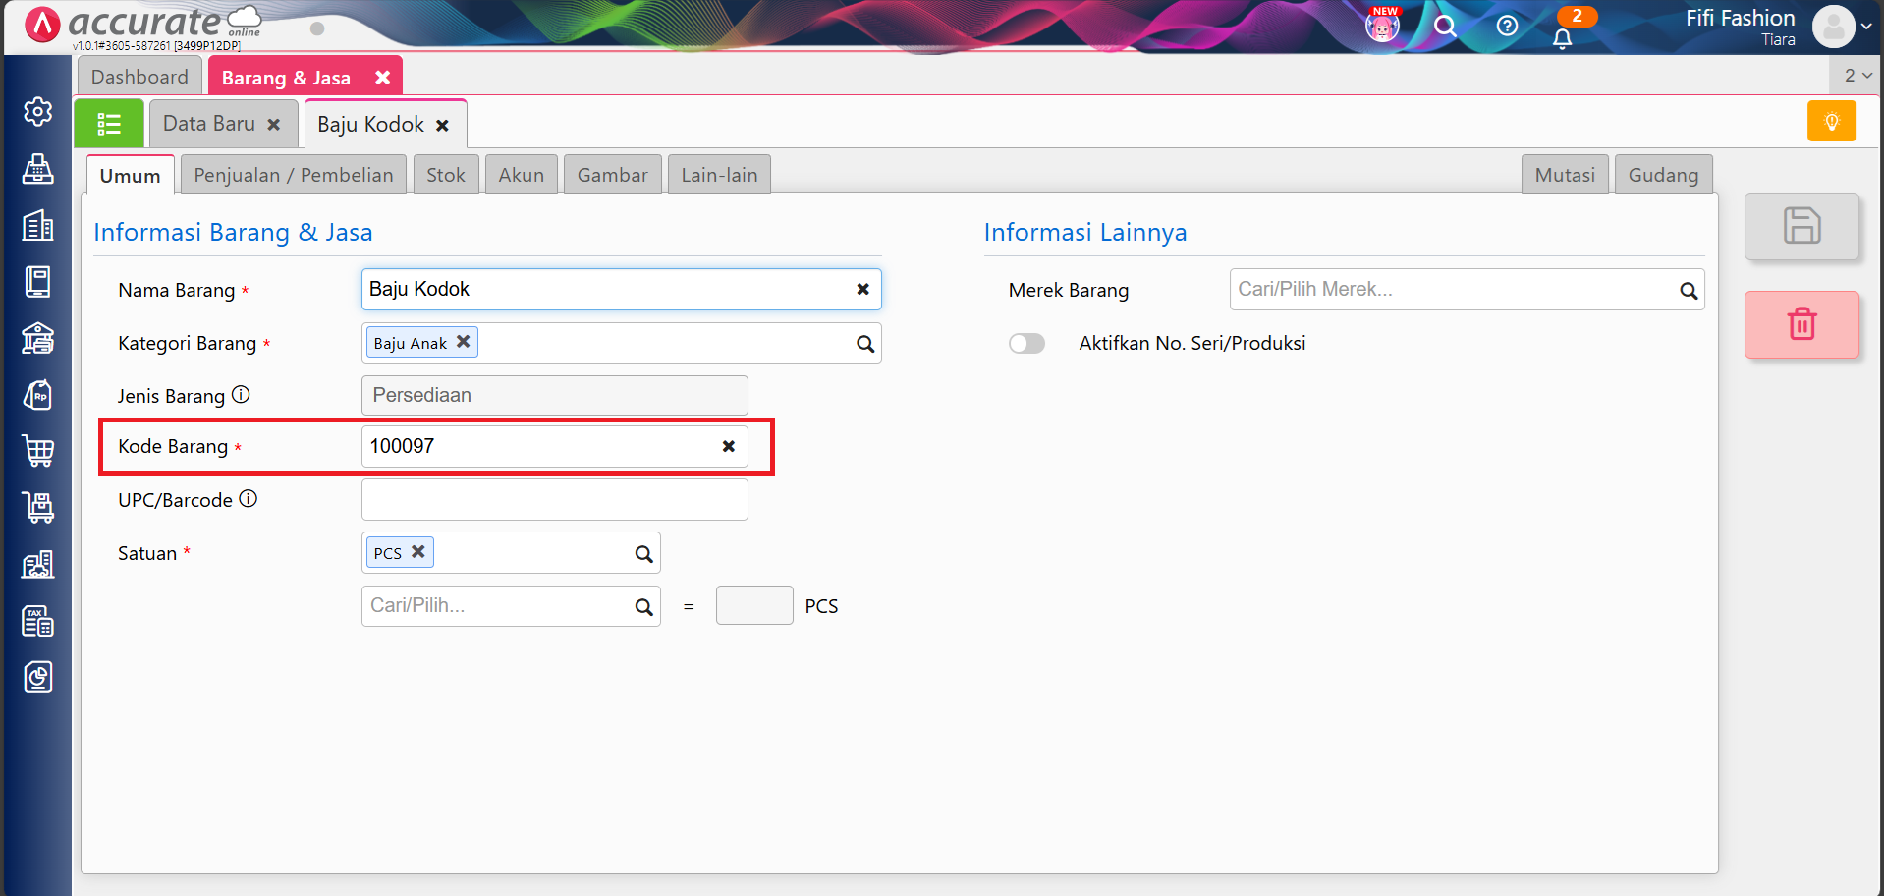This screenshot has height=896, width=1884.
Task: Click the orange lightbulb tips icon
Action: [1831, 122]
